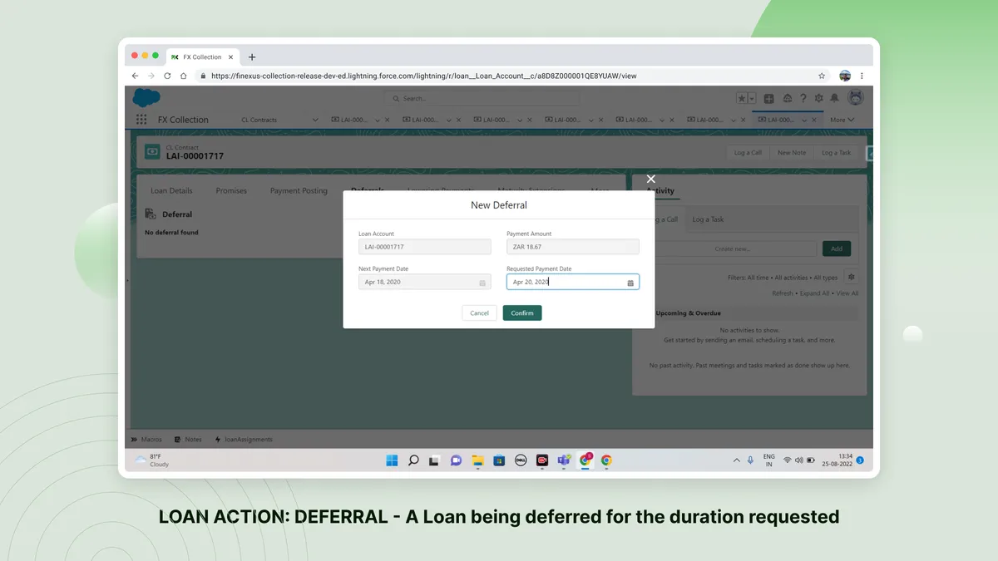Image resolution: width=998 pixels, height=561 pixels.
Task: Click the browser Back arrow
Action: click(135, 75)
